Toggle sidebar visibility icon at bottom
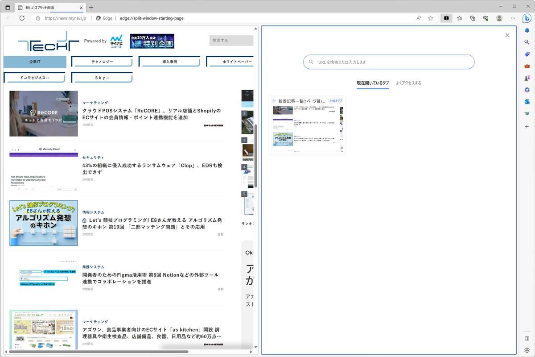Screen dimensions: 535x357 pyautogui.click(x=527, y=339)
